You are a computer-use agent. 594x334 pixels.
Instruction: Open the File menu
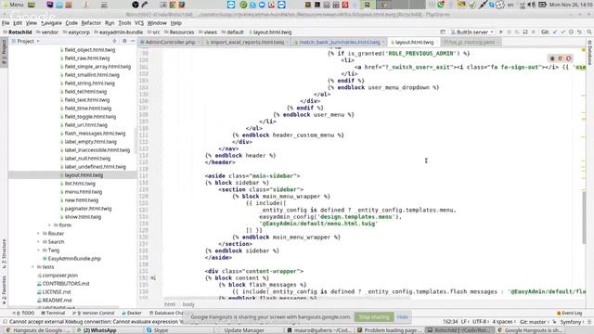[x=6, y=23]
